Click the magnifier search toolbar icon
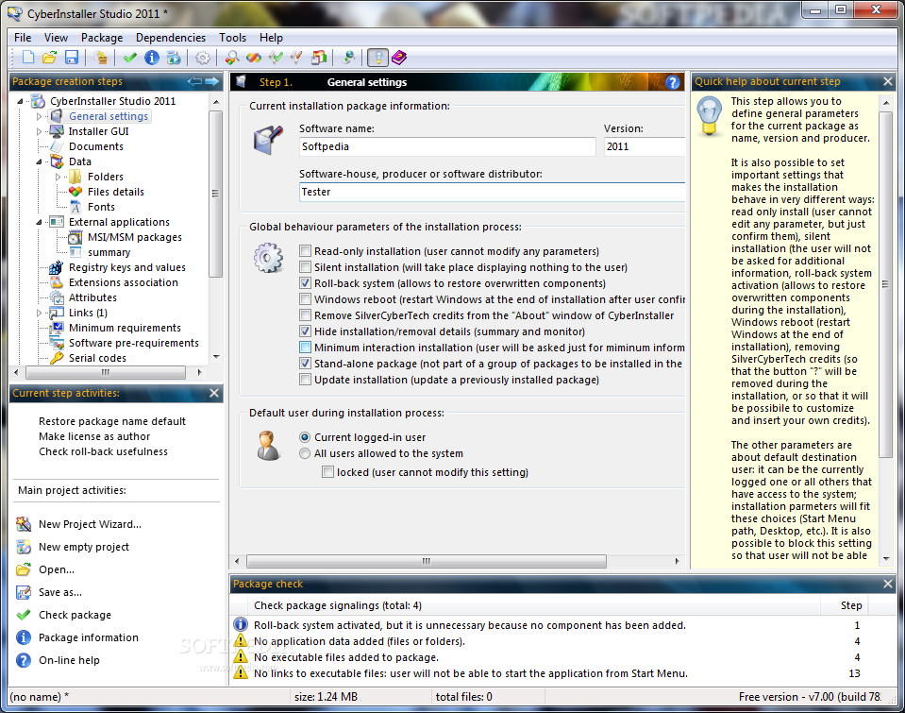 [232, 58]
